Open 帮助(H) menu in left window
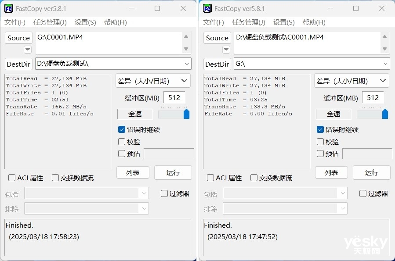395x261 pixels. pos(116,22)
